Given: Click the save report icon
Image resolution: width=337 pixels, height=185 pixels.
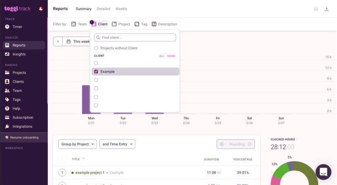Looking at the screenshot, I should pos(316,9).
